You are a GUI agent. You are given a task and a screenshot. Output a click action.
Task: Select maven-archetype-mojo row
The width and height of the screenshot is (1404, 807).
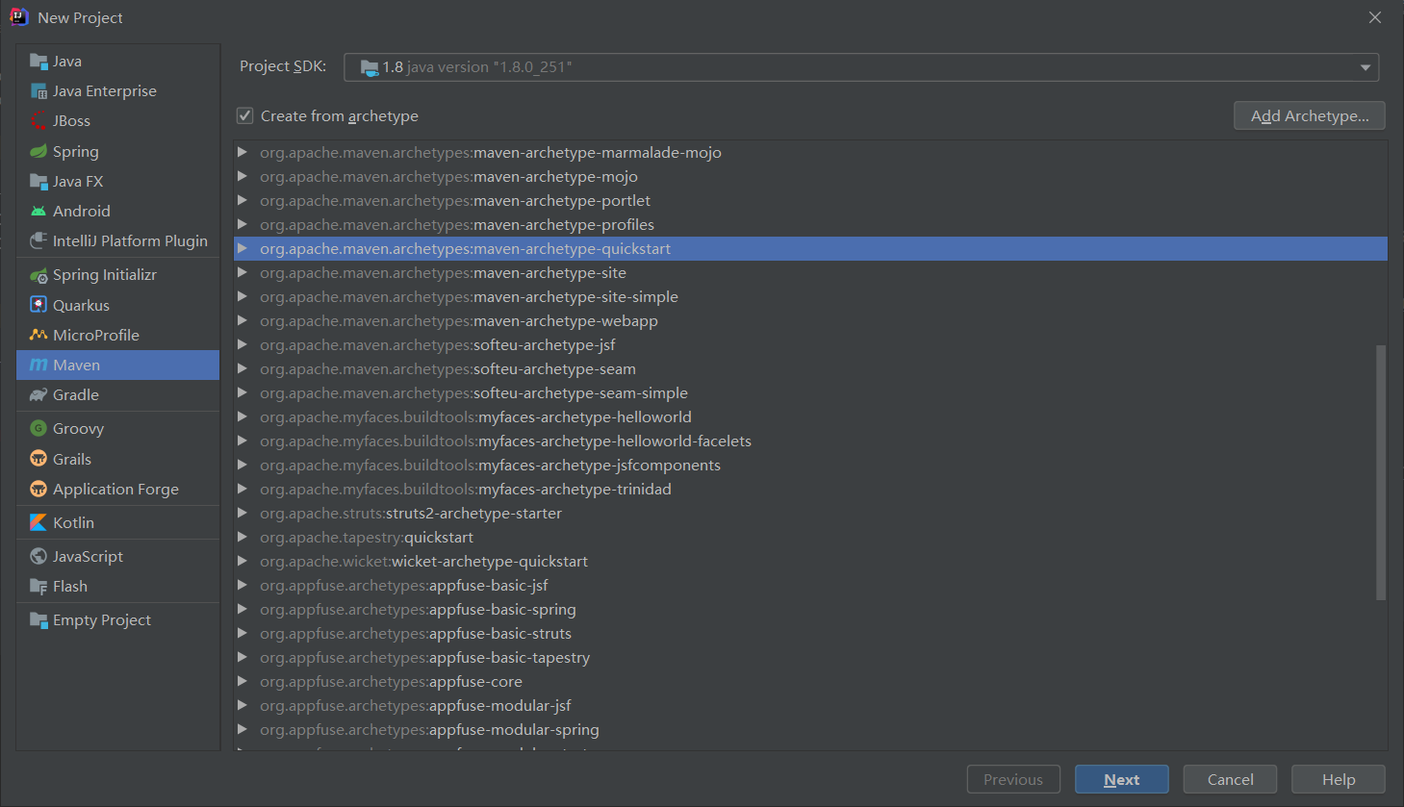810,176
